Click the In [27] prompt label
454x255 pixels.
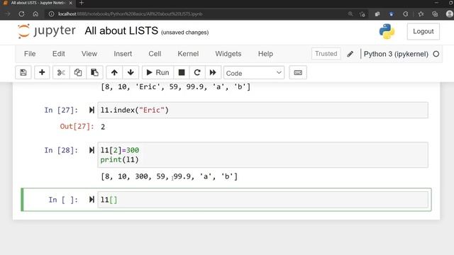pos(61,110)
